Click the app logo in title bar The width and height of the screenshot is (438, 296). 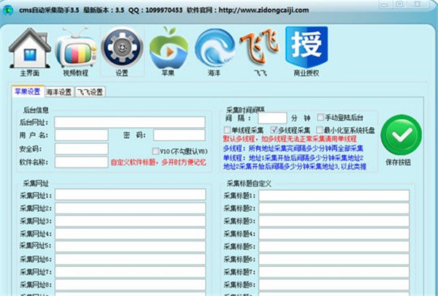click(x=8, y=10)
